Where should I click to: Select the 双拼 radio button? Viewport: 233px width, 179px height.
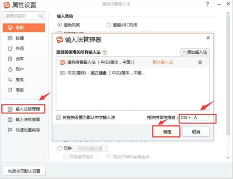(59, 148)
